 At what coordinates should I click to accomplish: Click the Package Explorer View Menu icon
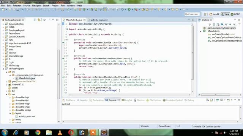[49, 20]
